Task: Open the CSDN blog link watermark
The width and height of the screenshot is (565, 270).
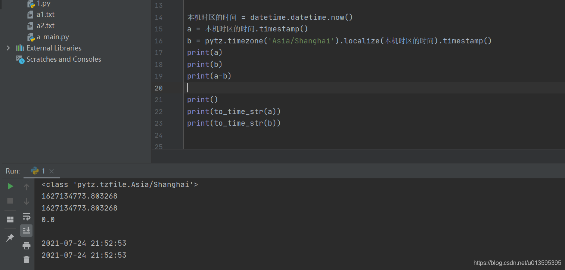Action: click(x=517, y=263)
